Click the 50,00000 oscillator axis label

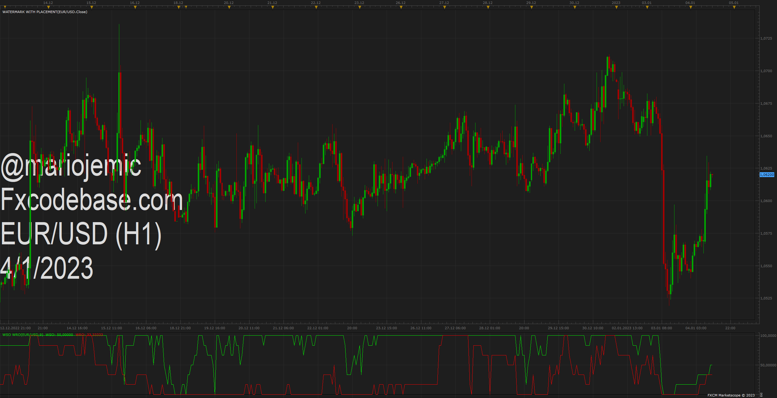[x=768, y=365]
